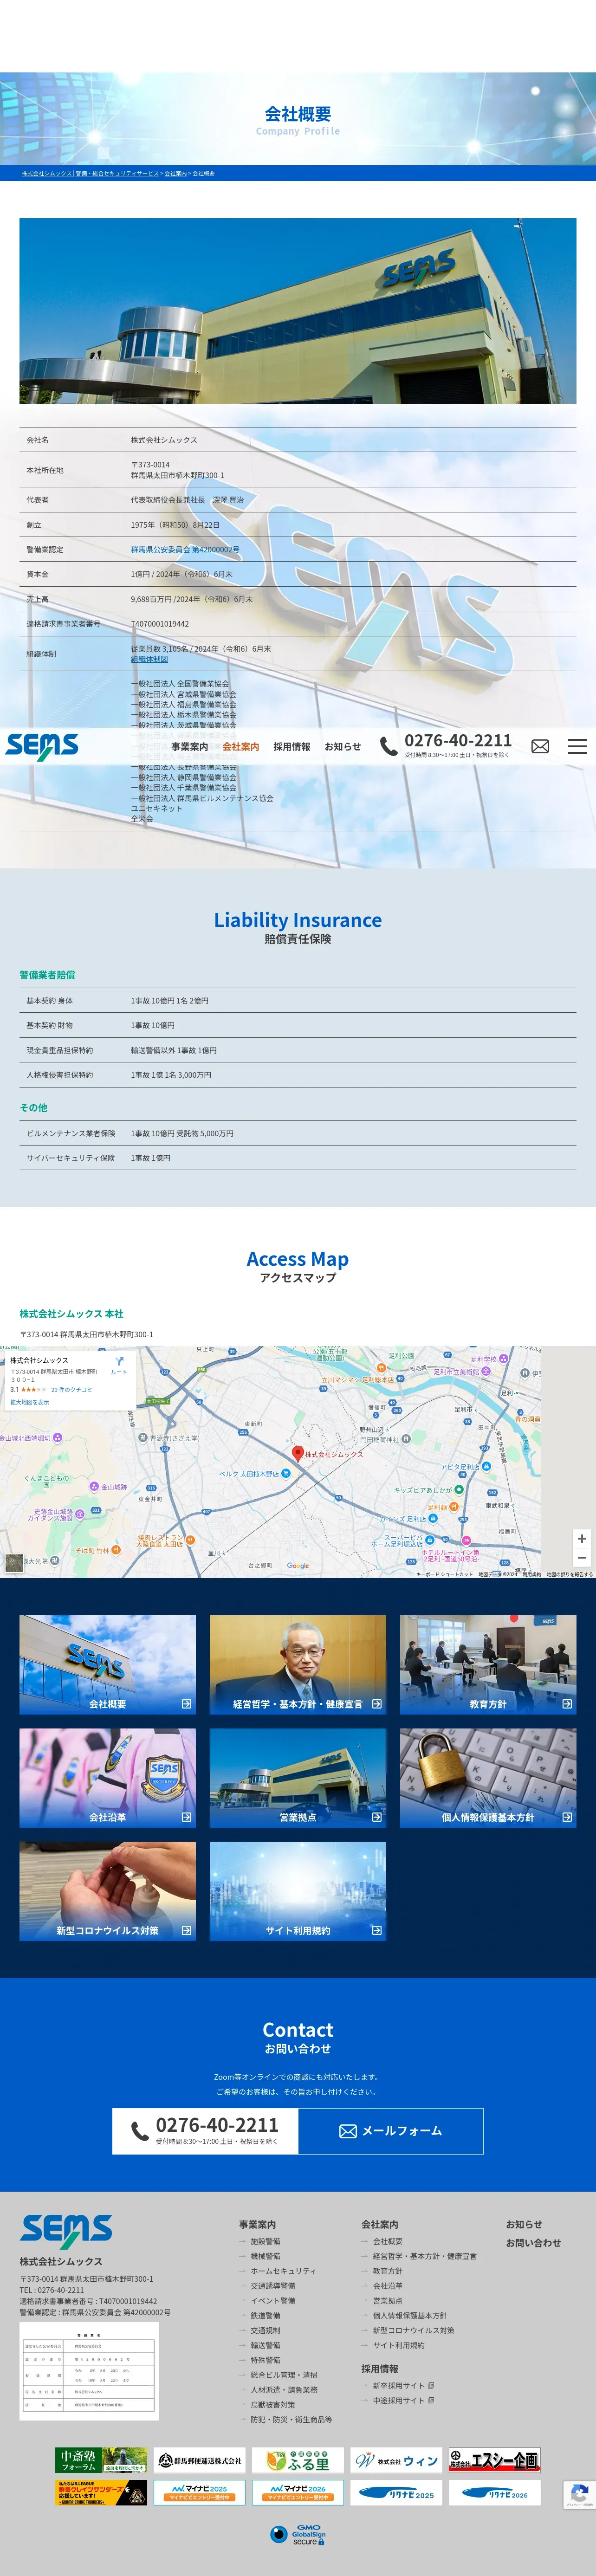Open 営業拠点 thumbnail card
The width and height of the screenshot is (596, 2576).
298,1778
